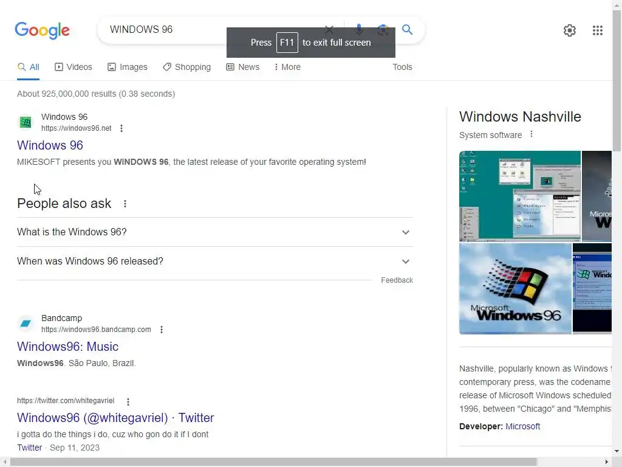
Task: Click the vertical scrollbar thumb
Action: 617,81
